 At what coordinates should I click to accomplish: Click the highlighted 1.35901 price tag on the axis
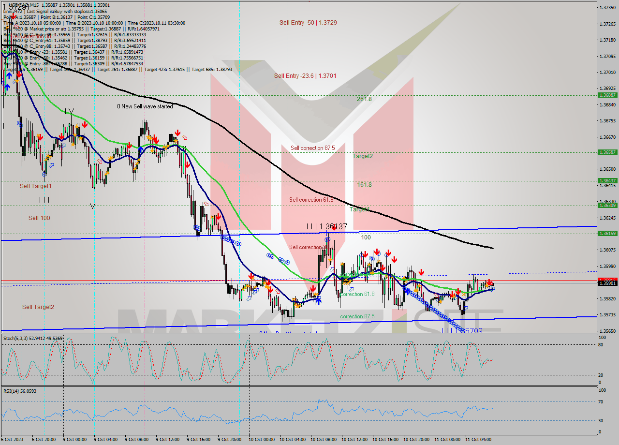point(608,280)
